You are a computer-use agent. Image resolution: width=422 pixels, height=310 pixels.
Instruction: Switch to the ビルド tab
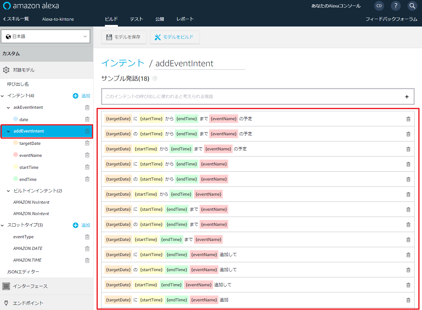tap(111, 19)
